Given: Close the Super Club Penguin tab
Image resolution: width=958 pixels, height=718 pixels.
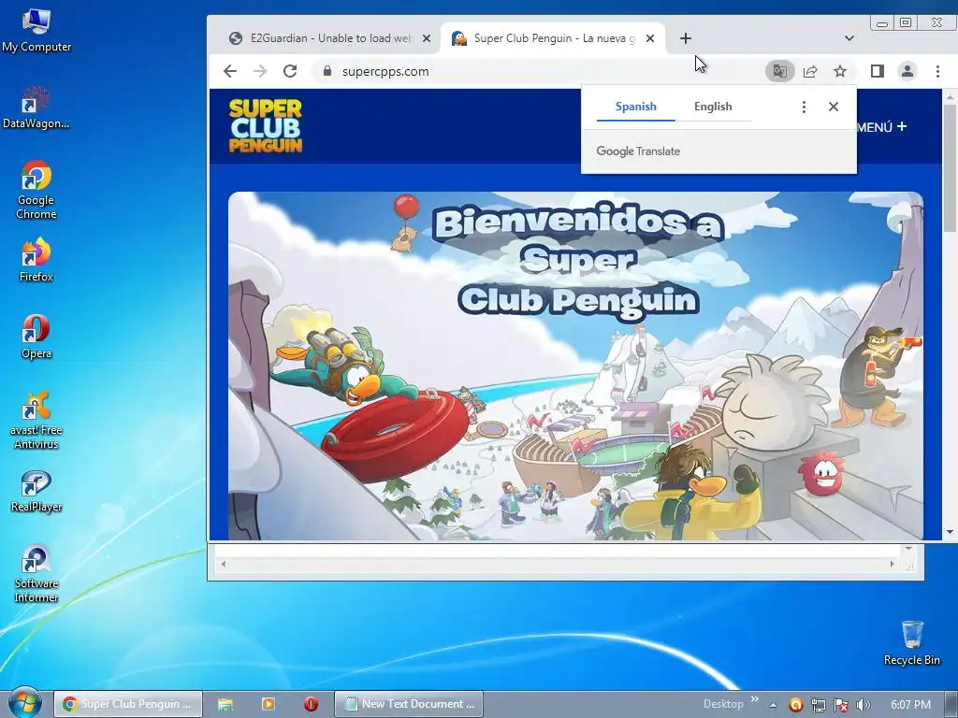Looking at the screenshot, I should pyautogui.click(x=650, y=38).
